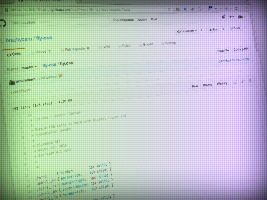Click the speech bubble toolbar icon
This screenshot has height=200, width=267.
coord(237,8)
